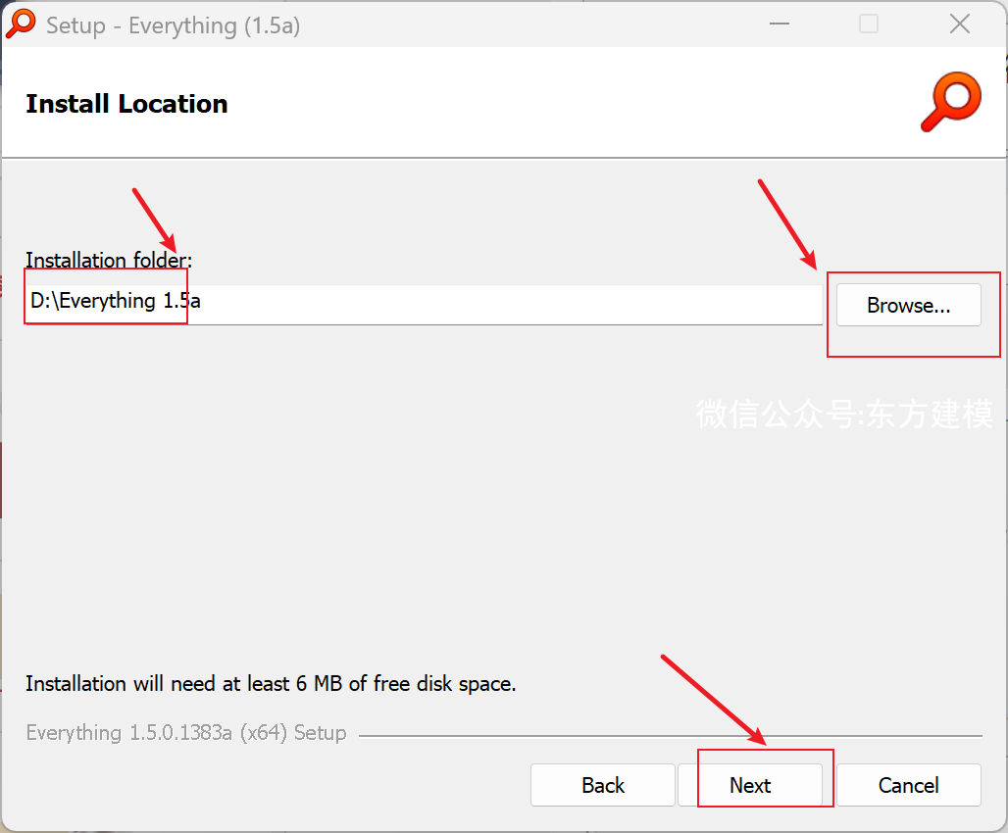Click 'Everything 1.5.0.1383a (x64) Setup' text
The width and height of the screenshot is (1008, 833).
coord(186,733)
